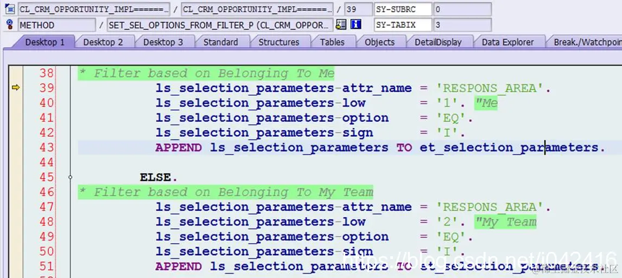Open the Structures tab
The height and width of the screenshot is (278, 622).
[279, 42]
